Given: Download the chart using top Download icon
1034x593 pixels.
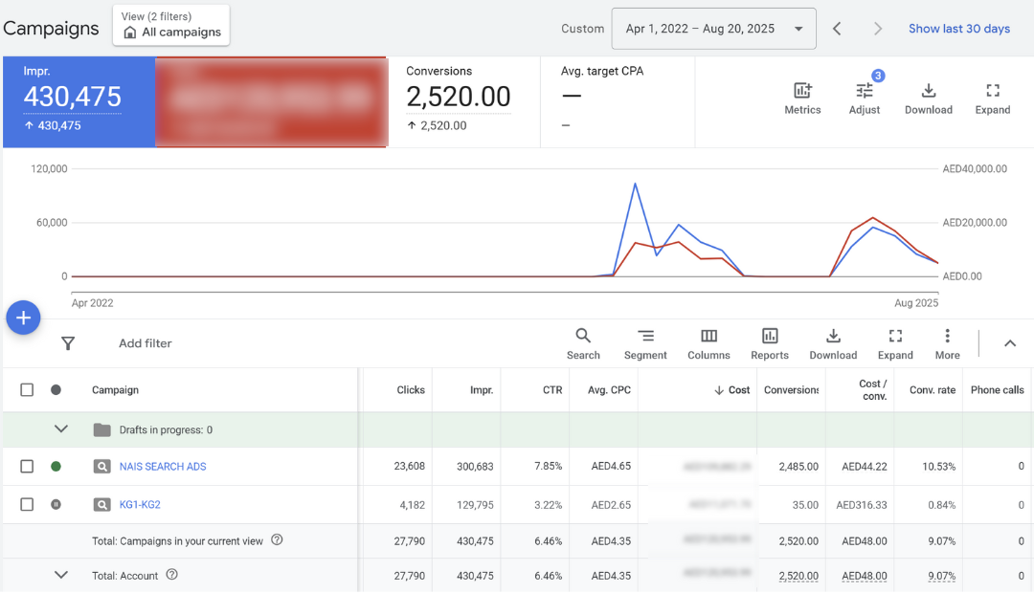Looking at the screenshot, I should pyautogui.click(x=928, y=92).
